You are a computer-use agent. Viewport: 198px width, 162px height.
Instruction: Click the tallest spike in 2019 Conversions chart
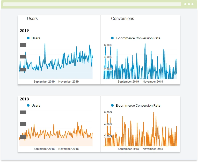[x=145, y=44]
